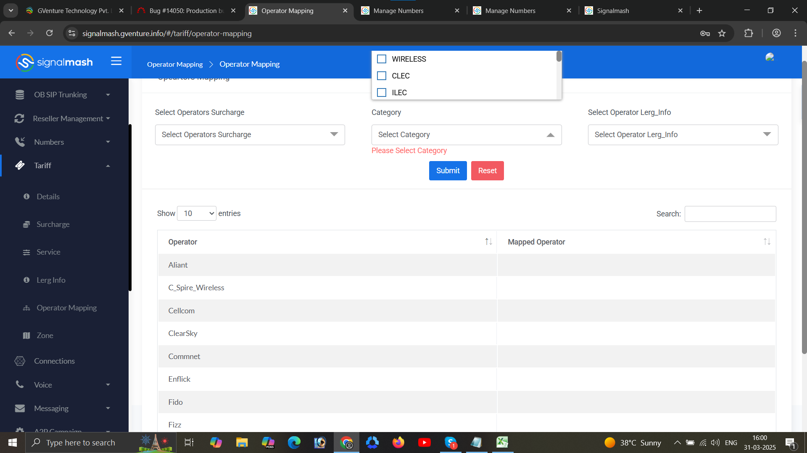This screenshot has width=807, height=453.
Task: Click the Signalmash logo
Action: point(54,62)
